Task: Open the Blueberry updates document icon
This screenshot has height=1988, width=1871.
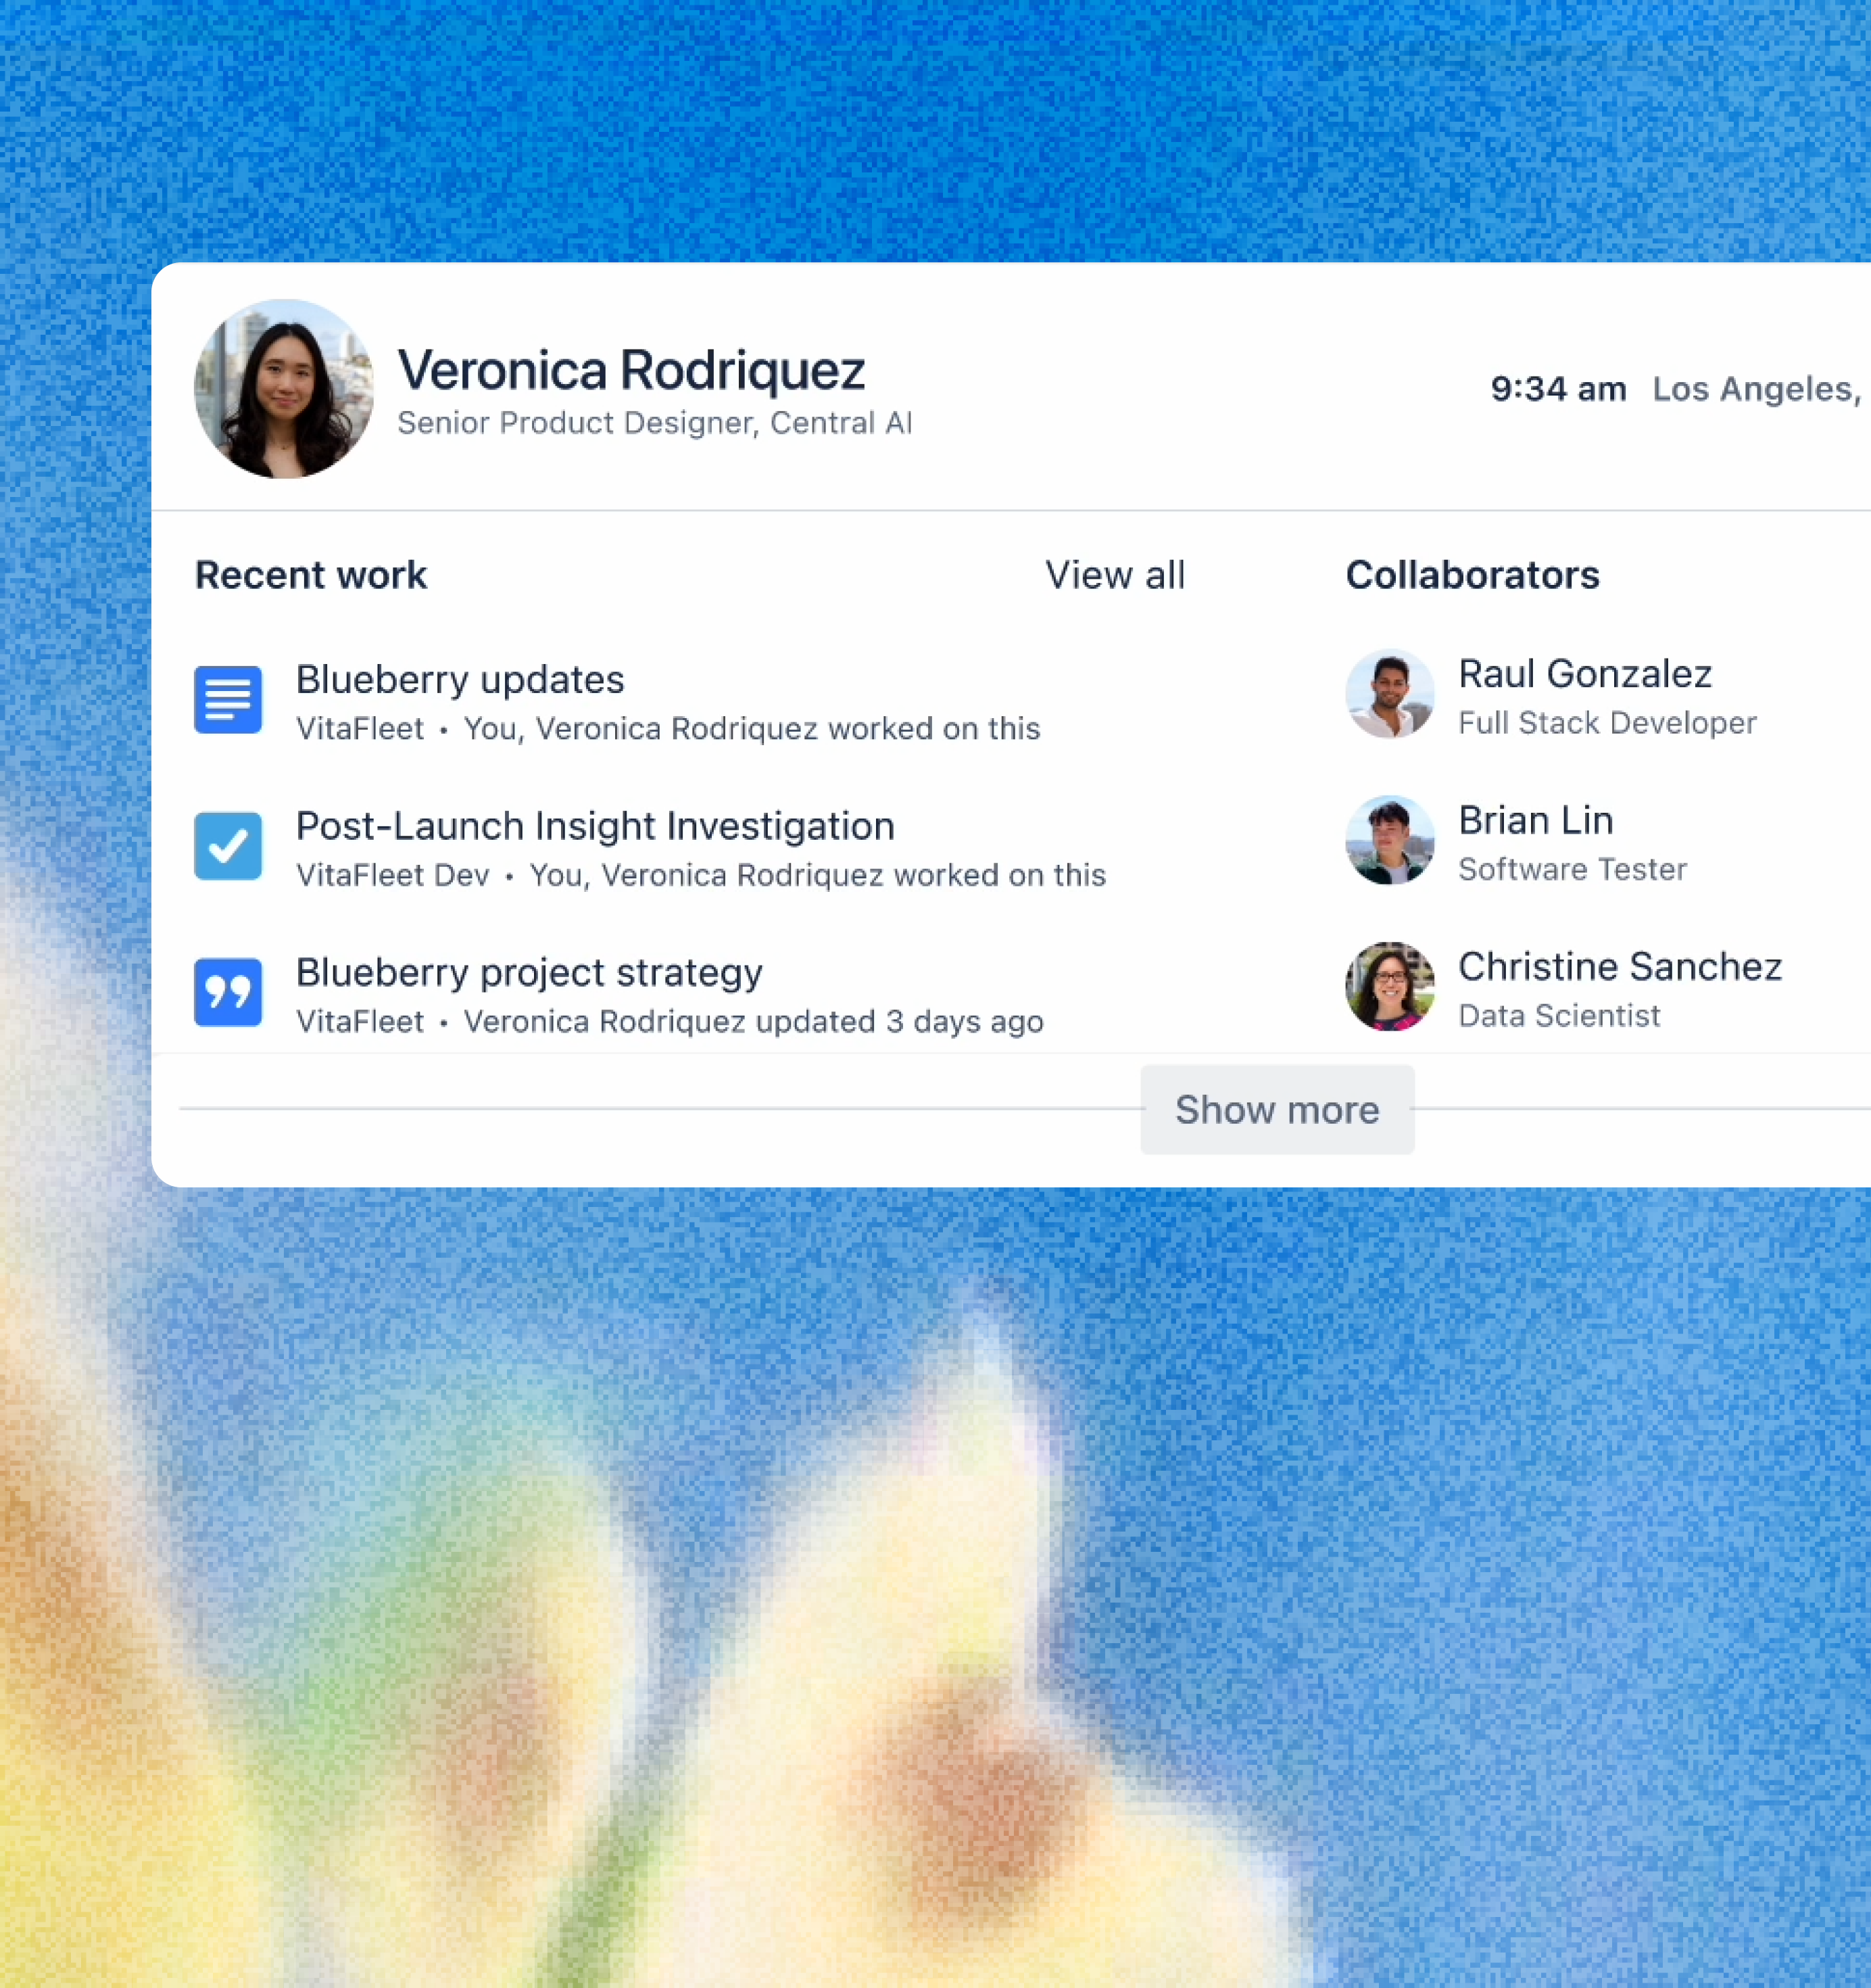Action: click(228, 700)
